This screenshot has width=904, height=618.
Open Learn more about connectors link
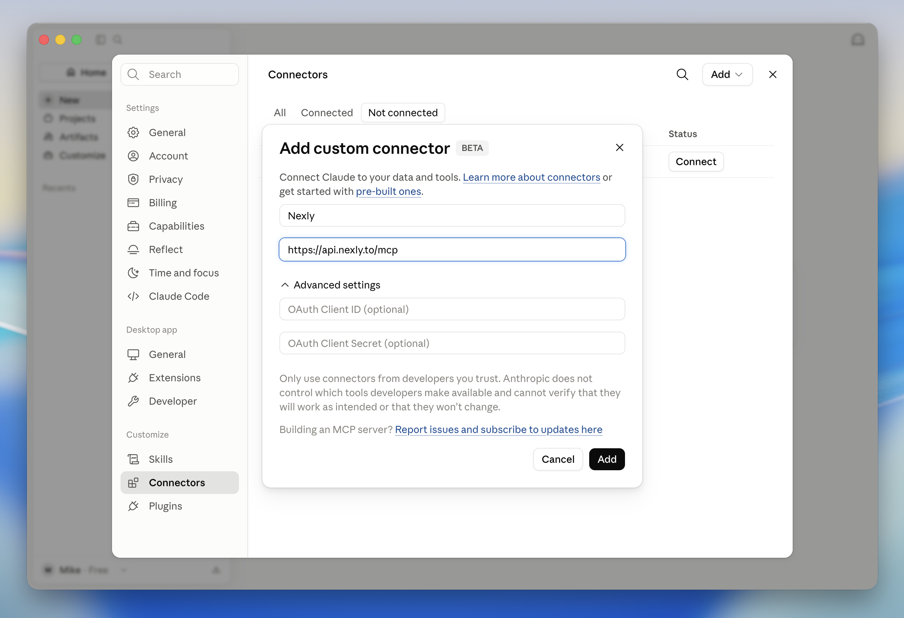coord(531,177)
